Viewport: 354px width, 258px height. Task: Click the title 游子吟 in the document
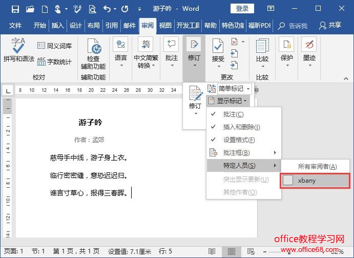click(90, 122)
